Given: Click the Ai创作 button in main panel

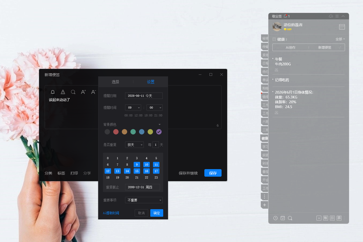Looking at the screenshot, I should coord(290,47).
